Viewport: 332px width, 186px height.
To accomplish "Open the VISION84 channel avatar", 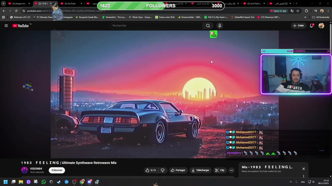I will coord(24,170).
